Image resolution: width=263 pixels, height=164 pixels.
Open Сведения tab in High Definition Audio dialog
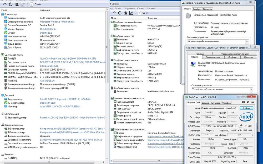[208, 9]
